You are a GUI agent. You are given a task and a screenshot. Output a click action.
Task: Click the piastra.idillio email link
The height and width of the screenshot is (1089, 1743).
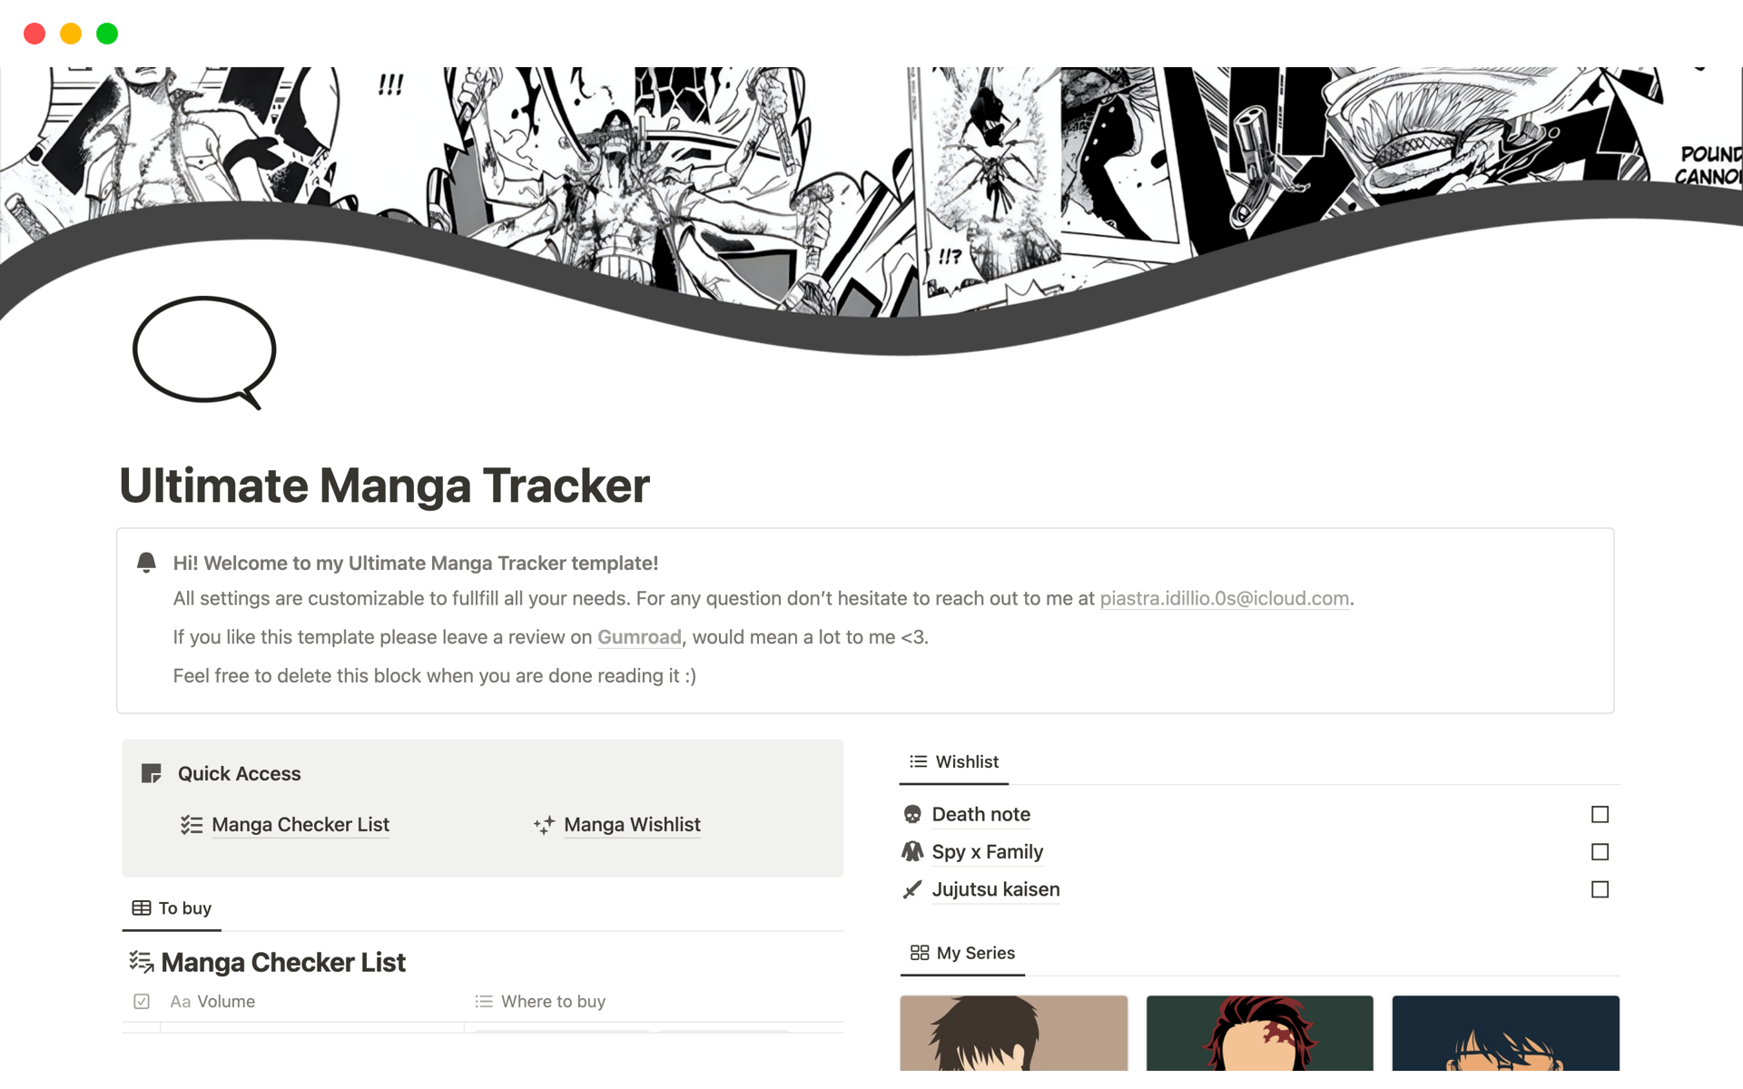(1224, 597)
